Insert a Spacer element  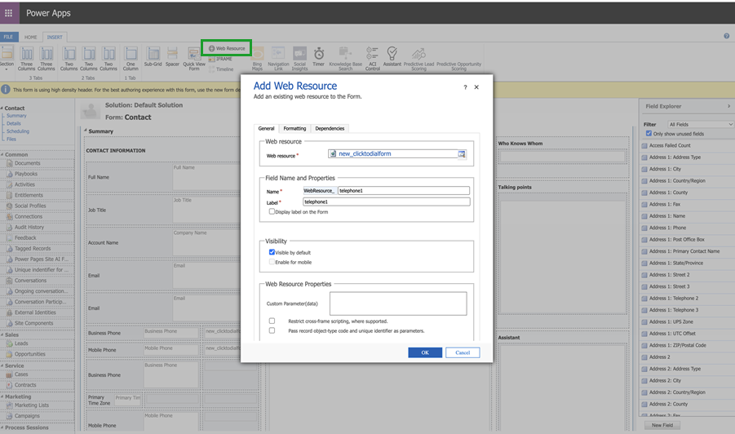(x=172, y=56)
